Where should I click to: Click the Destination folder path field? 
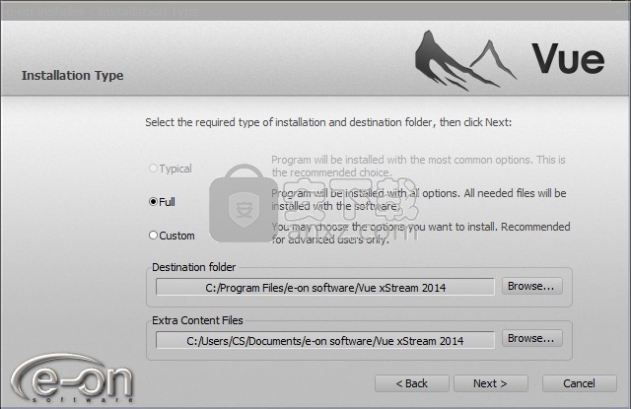coord(325,287)
